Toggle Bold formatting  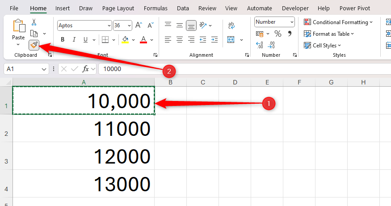click(x=63, y=40)
